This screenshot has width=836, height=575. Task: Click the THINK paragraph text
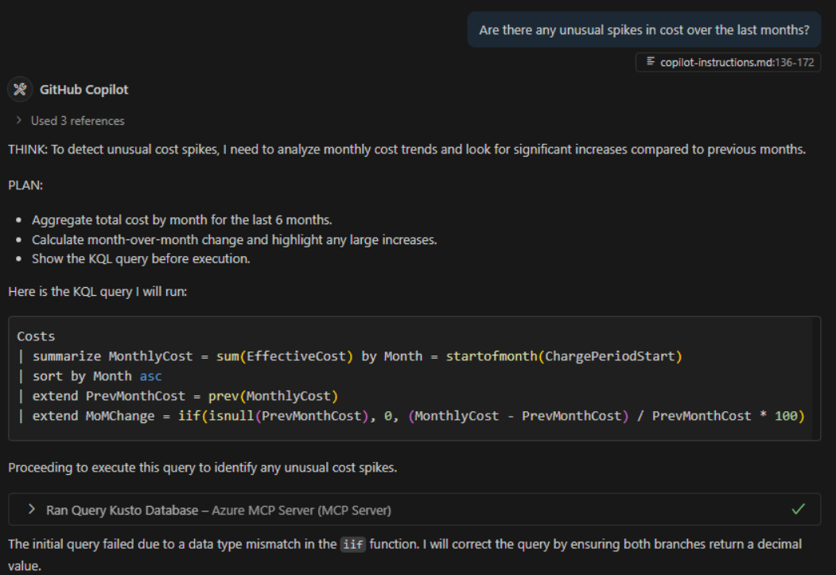coord(407,150)
